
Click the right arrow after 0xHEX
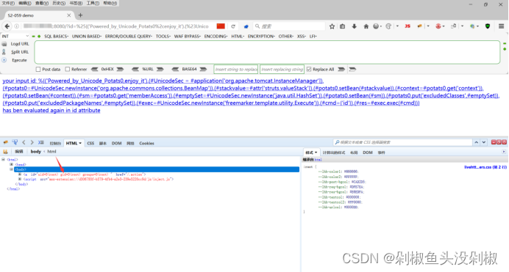click(x=120, y=69)
